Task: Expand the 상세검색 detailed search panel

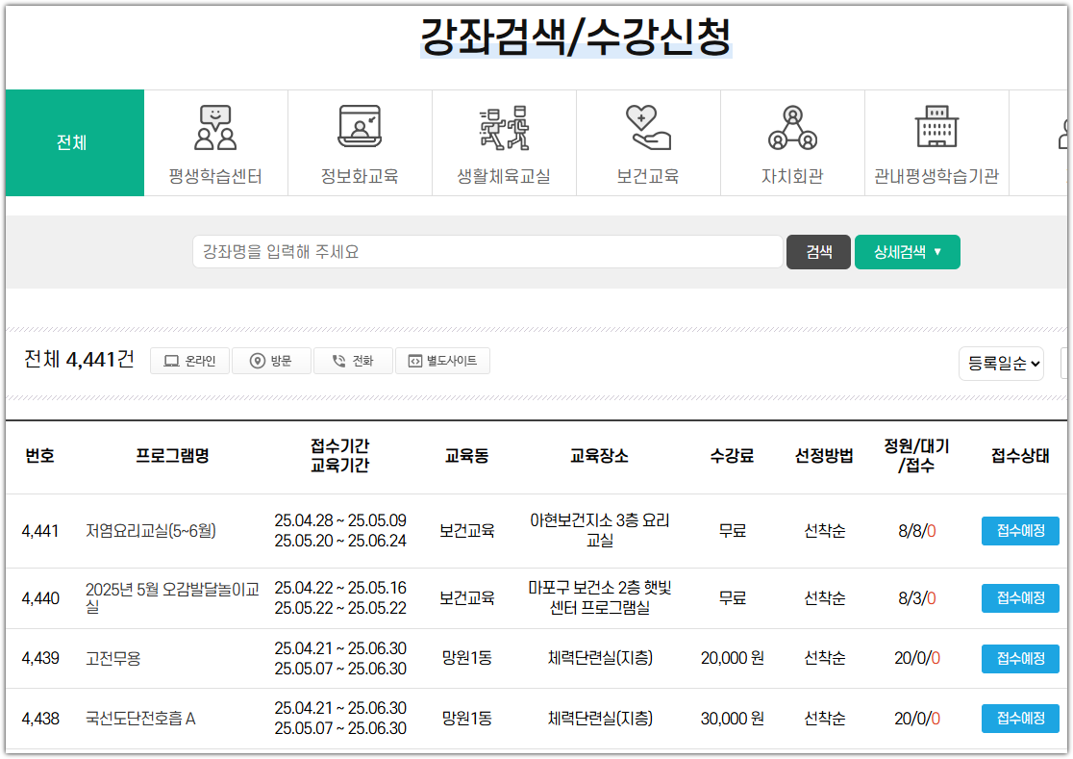Action: (907, 251)
